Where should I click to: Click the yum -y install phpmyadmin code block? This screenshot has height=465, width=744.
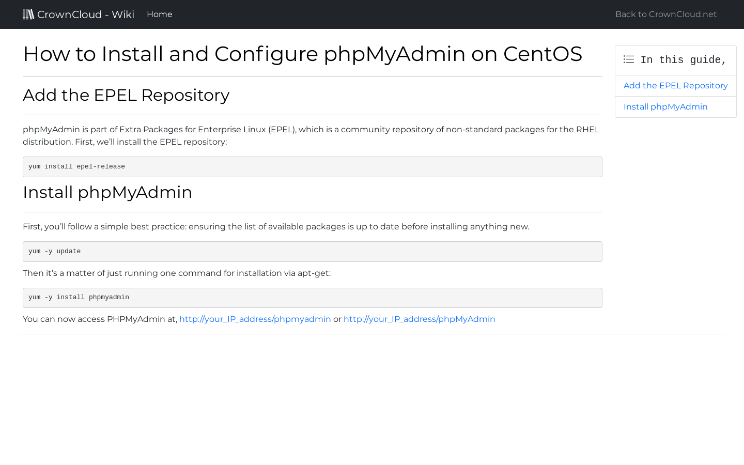pyautogui.click(x=313, y=298)
